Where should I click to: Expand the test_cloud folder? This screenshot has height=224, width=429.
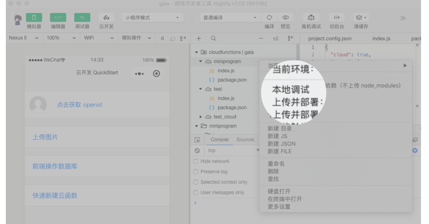(x=201, y=117)
